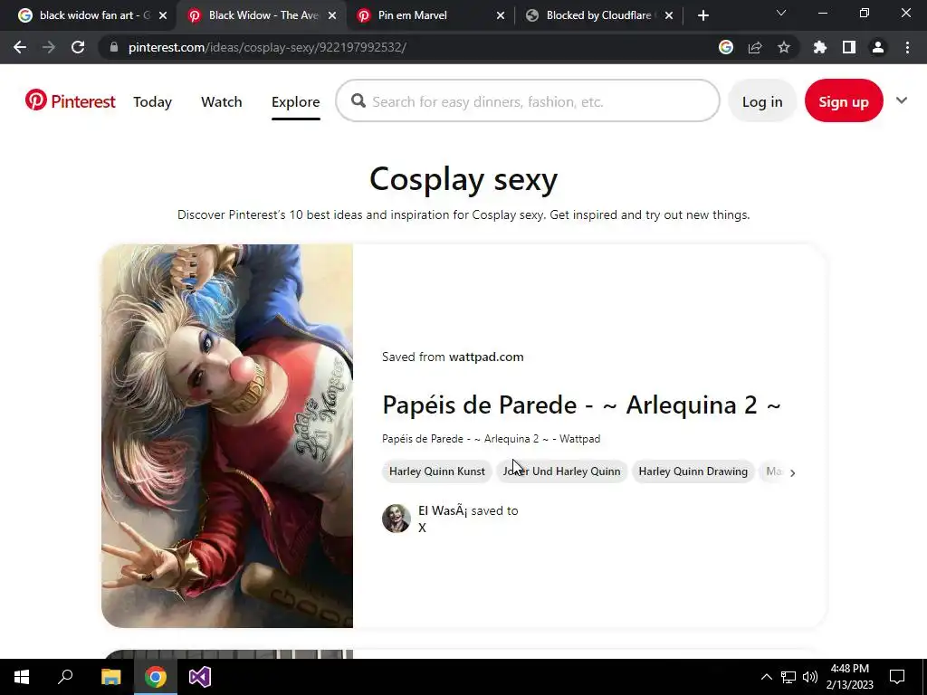
Task: Open the Chrome three-dot menu
Action: (x=907, y=47)
